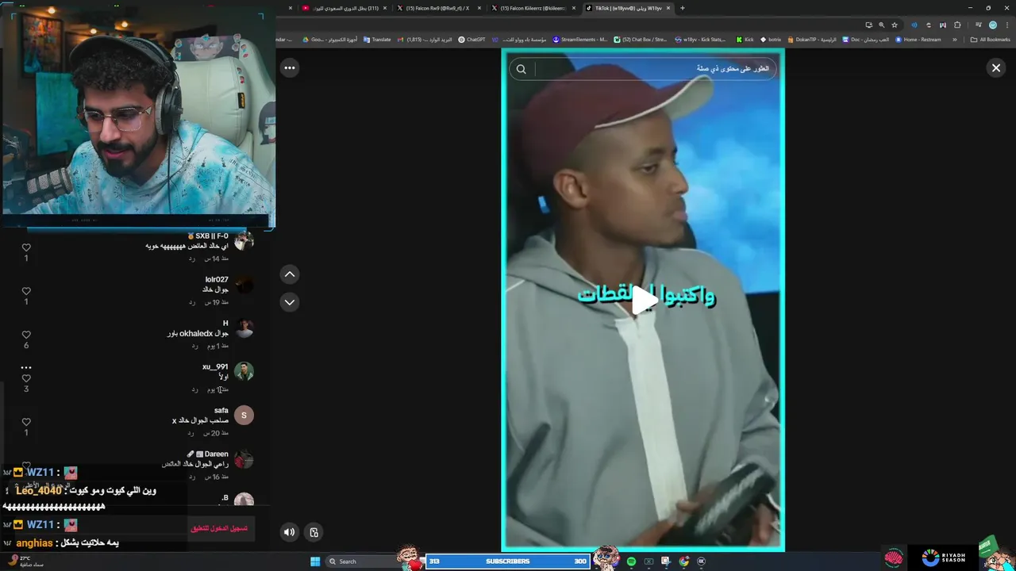Open options dots on xu__991 comment
The height and width of the screenshot is (571, 1016).
point(26,367)
